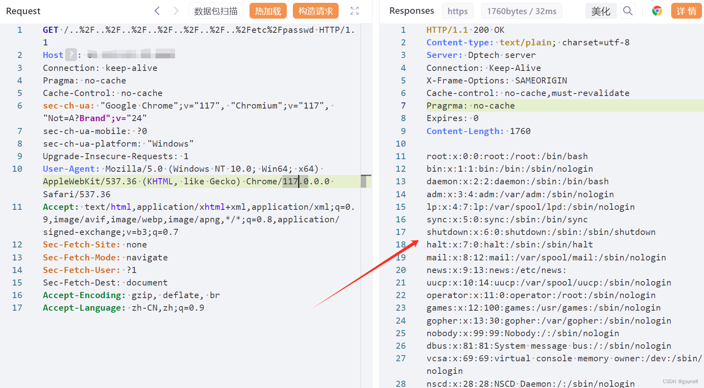The width and height of the screenshot is (704, 388).
Task: Click the 构造请求 button
Action: (316, 11)
